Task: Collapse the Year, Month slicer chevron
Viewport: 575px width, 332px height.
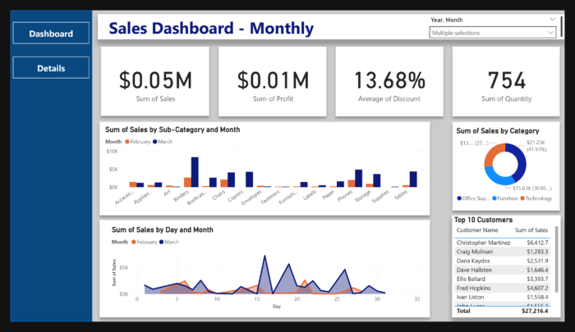Action: pos(551,18)
